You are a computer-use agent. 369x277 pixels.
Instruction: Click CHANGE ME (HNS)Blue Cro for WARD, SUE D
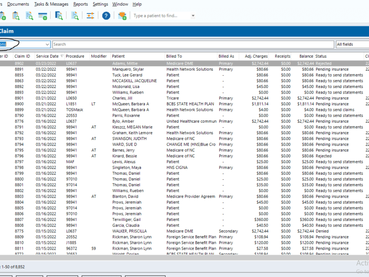[191, 144]
